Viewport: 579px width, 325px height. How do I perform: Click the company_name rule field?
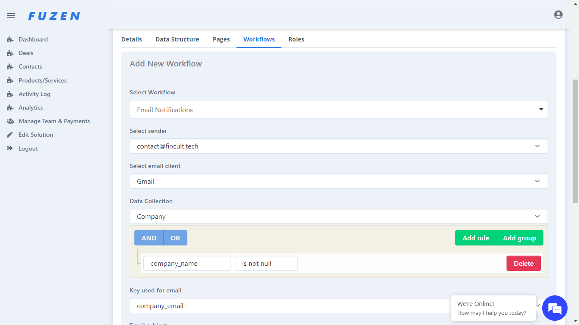187,264
